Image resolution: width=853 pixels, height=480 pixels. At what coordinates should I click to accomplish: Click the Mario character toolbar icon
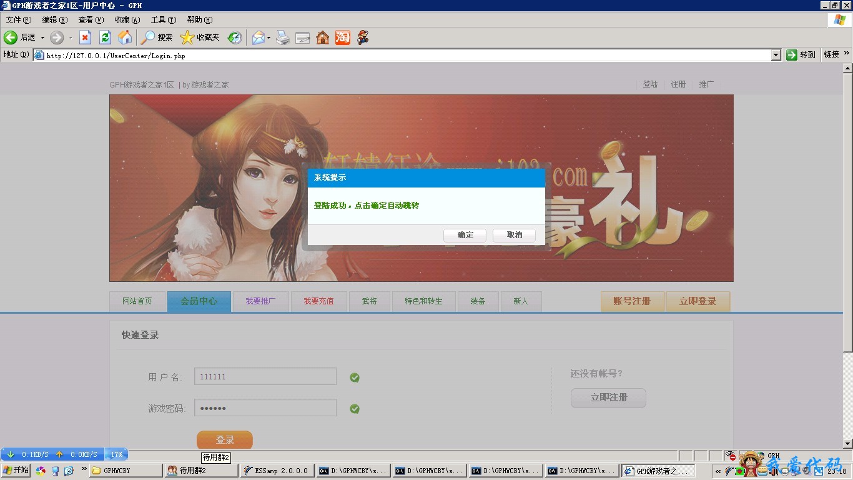363,37
